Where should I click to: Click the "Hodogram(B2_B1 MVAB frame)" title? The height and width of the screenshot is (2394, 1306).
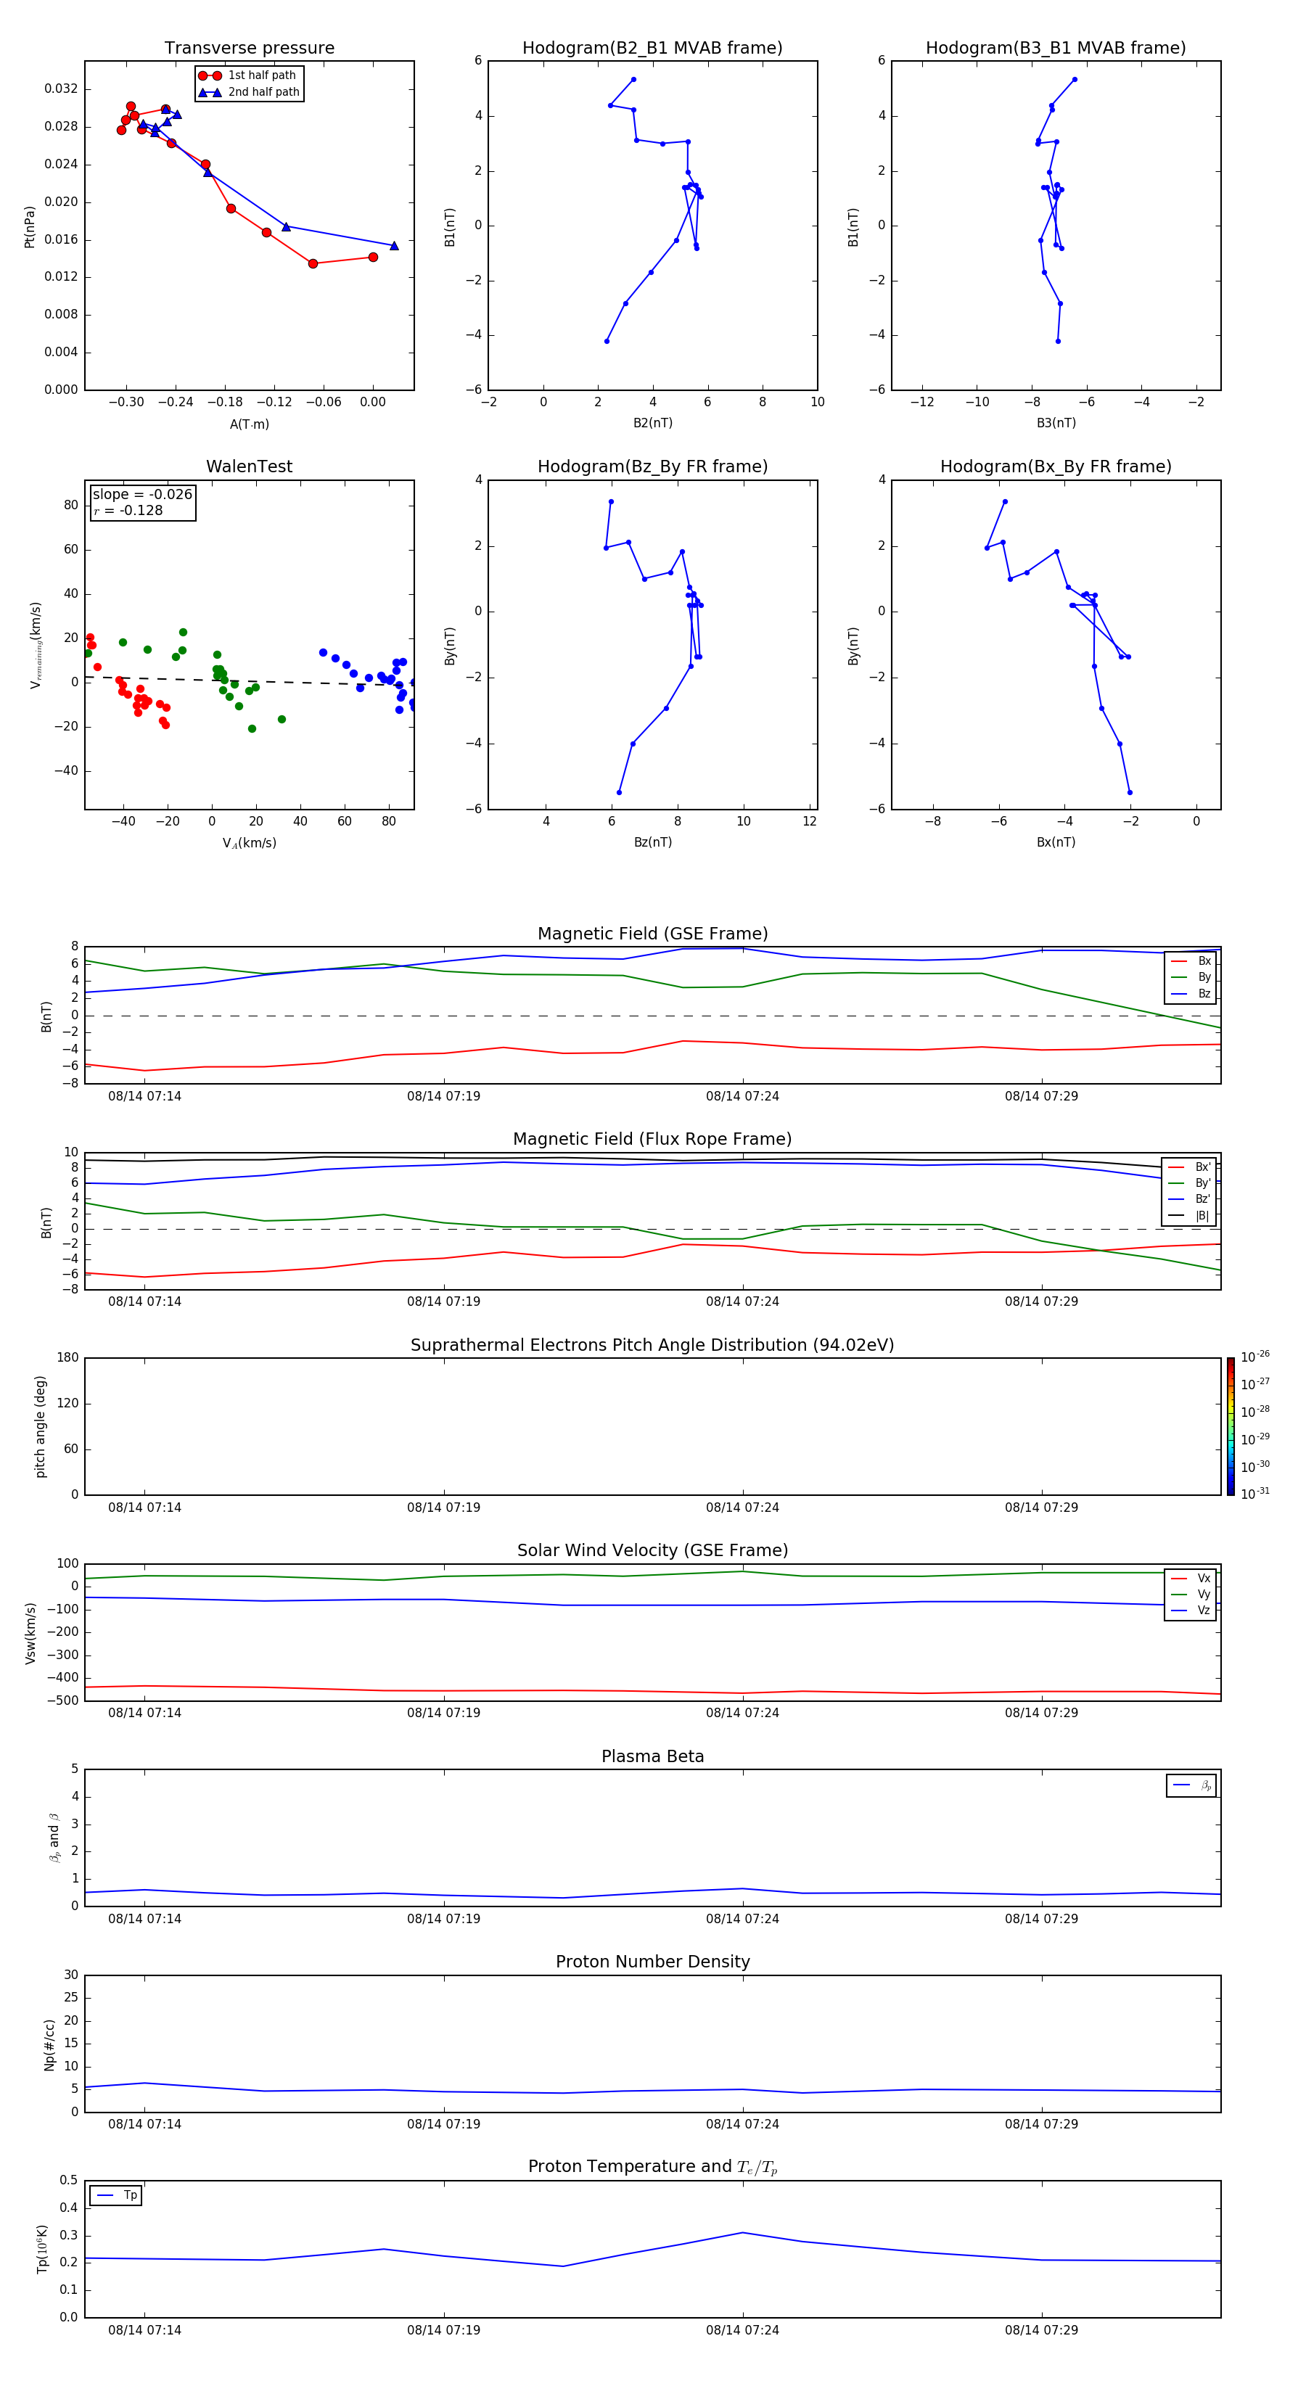[652, 49]
